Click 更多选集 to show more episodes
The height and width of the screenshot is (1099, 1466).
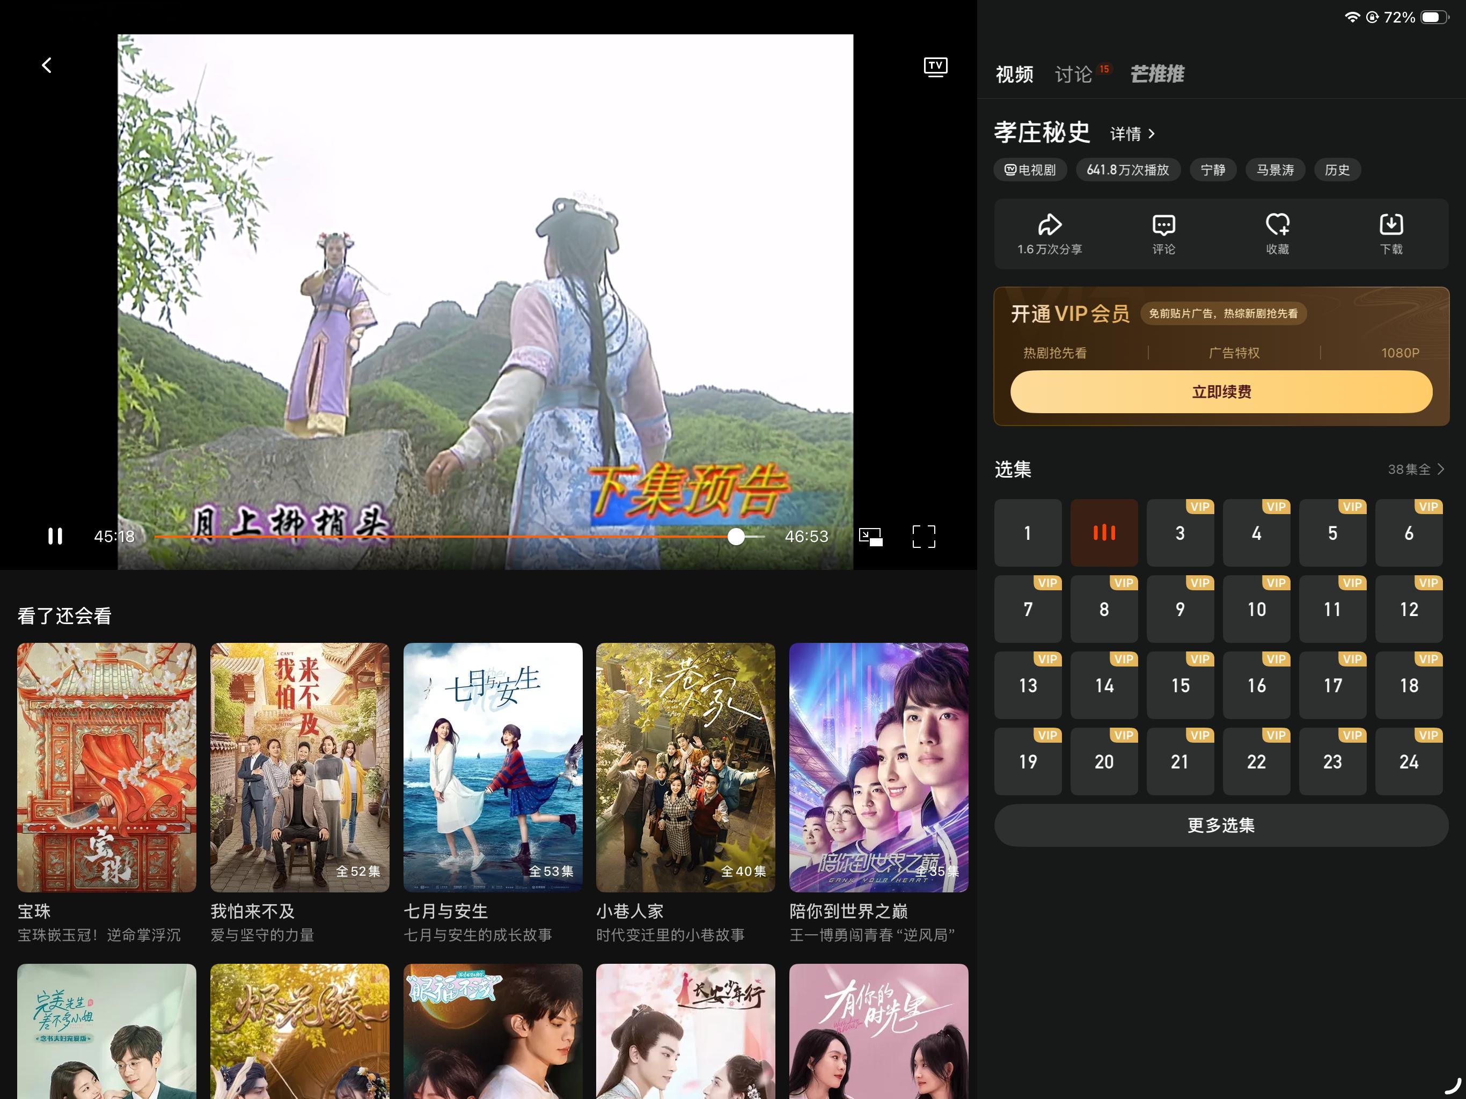[x=1221, y=825]
